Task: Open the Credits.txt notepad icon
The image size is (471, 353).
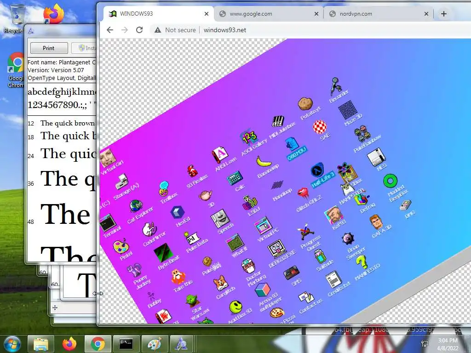Action: click(333, 279)
